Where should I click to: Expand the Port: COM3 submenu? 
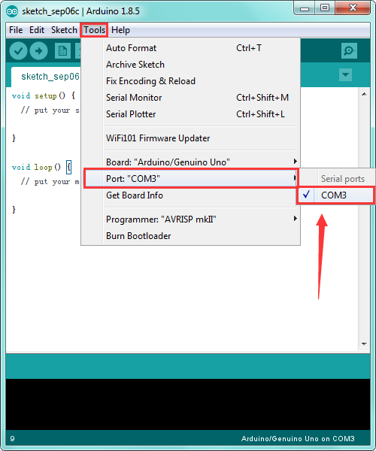click(x=190, y=179)
